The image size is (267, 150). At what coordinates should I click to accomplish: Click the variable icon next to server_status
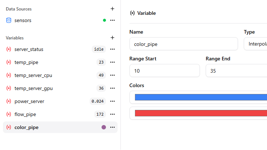click(9, 49)
